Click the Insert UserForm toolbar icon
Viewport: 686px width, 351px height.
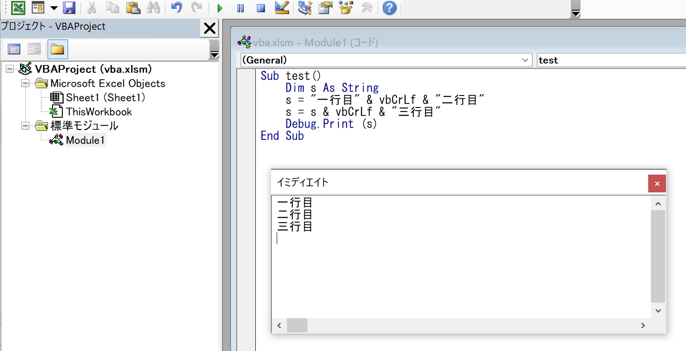(39, 8)
